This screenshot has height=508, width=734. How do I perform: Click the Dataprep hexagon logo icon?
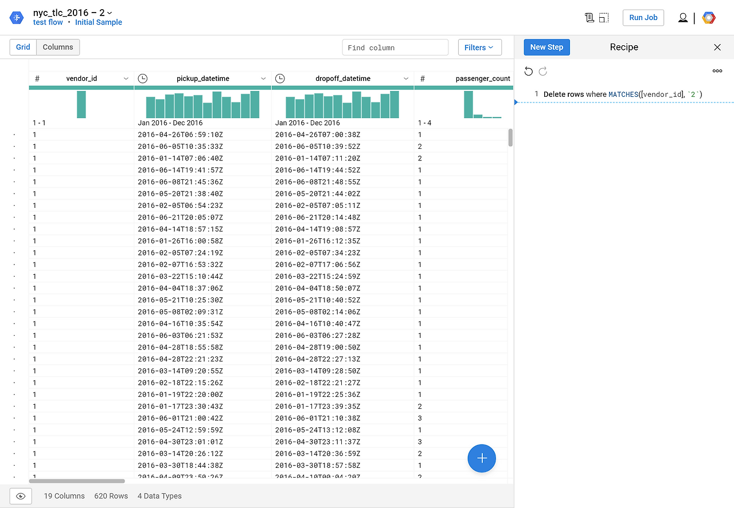16,18
